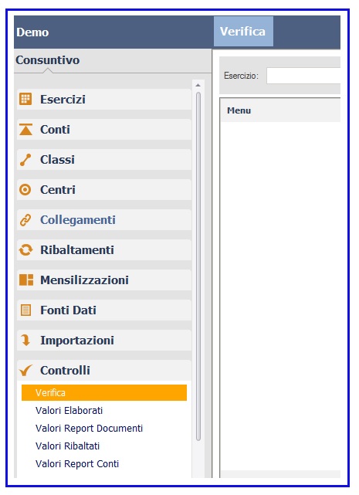
Task: Click the Controlli checkmark icon
Action: click(x=25, y=371)
